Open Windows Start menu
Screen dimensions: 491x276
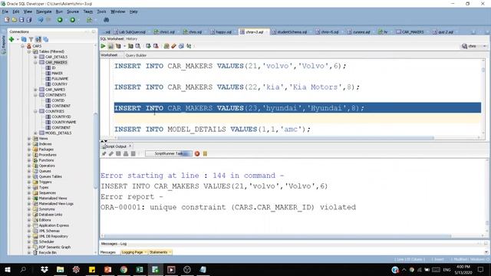(x=7, y=269)
